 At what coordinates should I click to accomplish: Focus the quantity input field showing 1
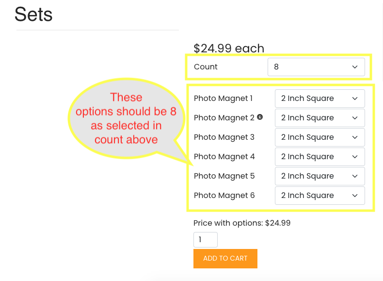[x=206, y=240]
